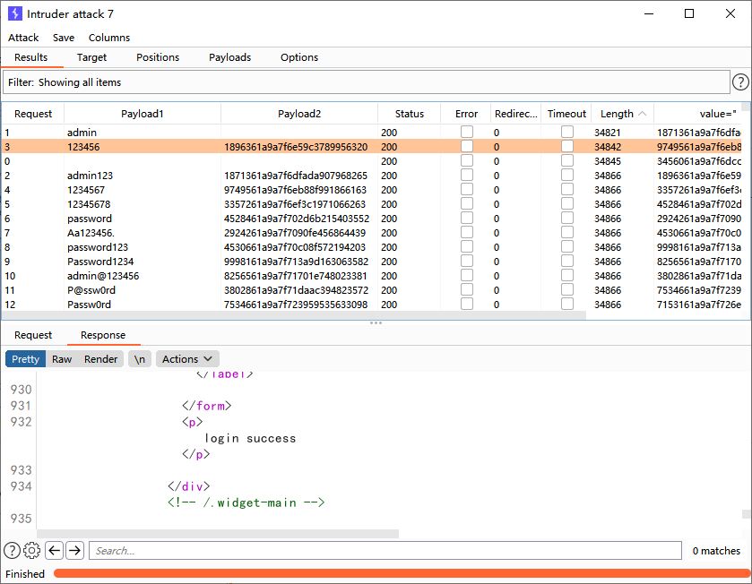This screenshot has width=752, height=584.
Task: Select the admin@123456 payload row
Action: coord(372,276)
